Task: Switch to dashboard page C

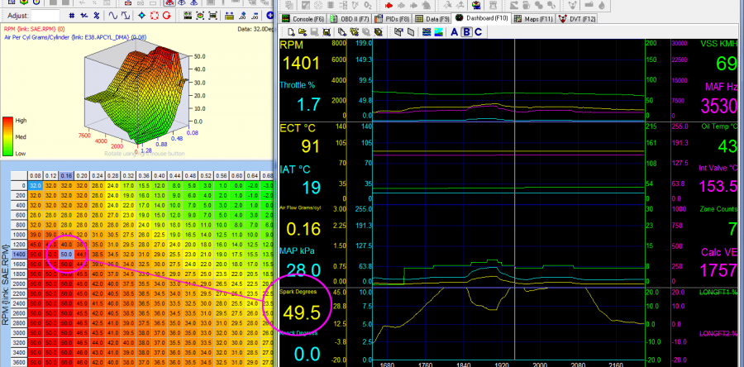Action: click(x=478, y=32)
